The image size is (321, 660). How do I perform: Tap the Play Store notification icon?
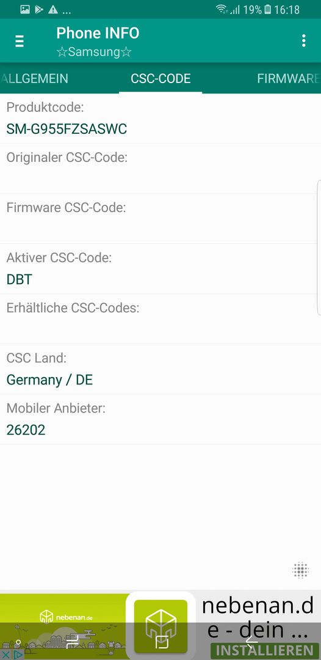(39, 10)
